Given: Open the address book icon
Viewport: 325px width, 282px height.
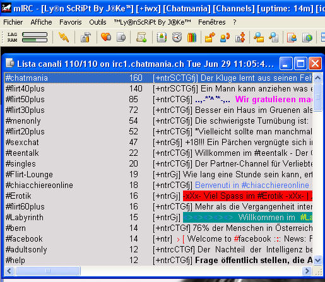Looking at the screenshot, I should click(162, 37).
